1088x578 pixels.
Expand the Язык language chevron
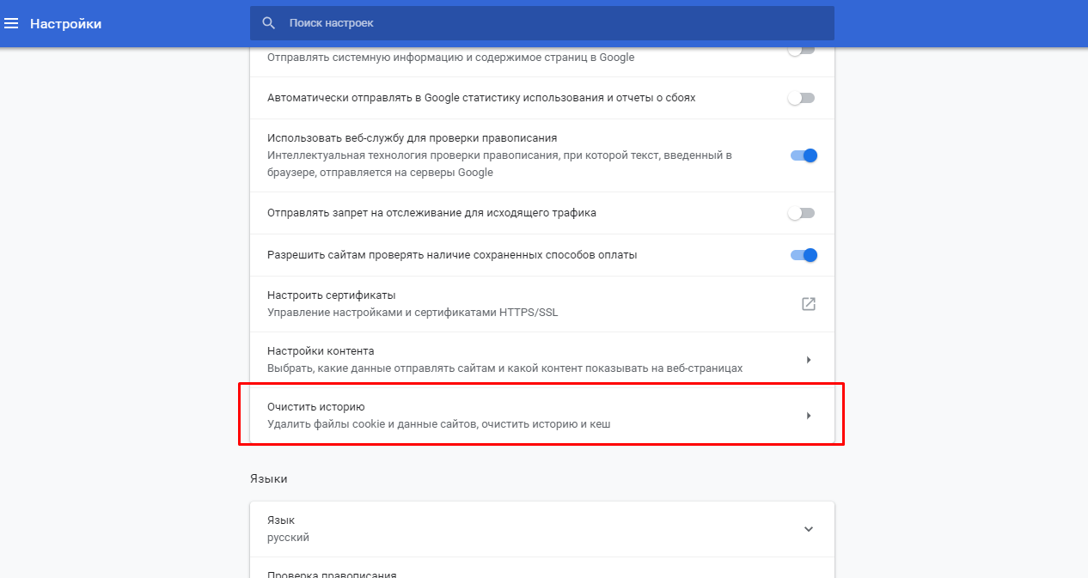tap(808, 529)
